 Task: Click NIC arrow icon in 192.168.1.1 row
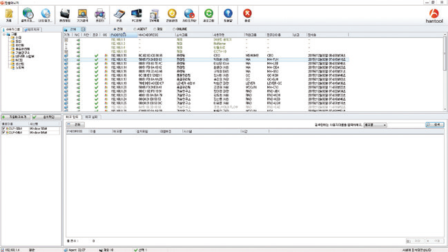(x=78, y=40)
